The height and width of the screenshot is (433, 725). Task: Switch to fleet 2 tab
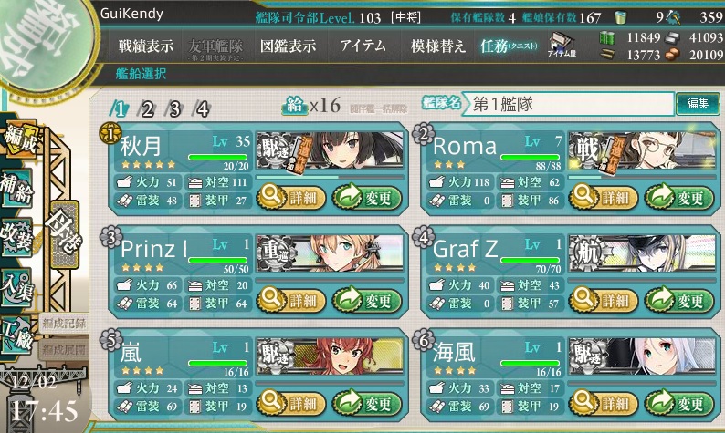(147, 109)
